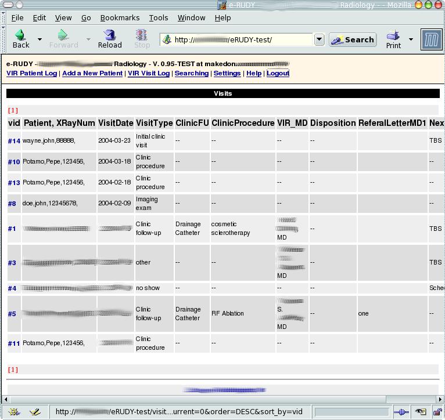Image resolution: width=445 pixels, height=420 pixels.
Task: Go to the Searching link
Action: [x=192, y=73]
